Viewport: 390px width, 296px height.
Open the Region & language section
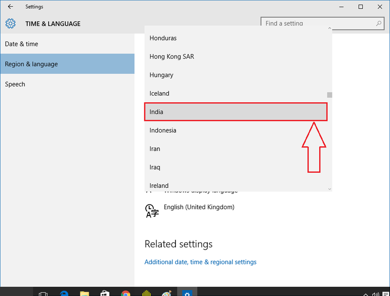(67, 64)
